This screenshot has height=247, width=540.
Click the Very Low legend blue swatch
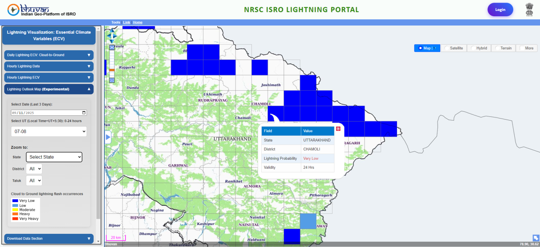coord(15,201)
